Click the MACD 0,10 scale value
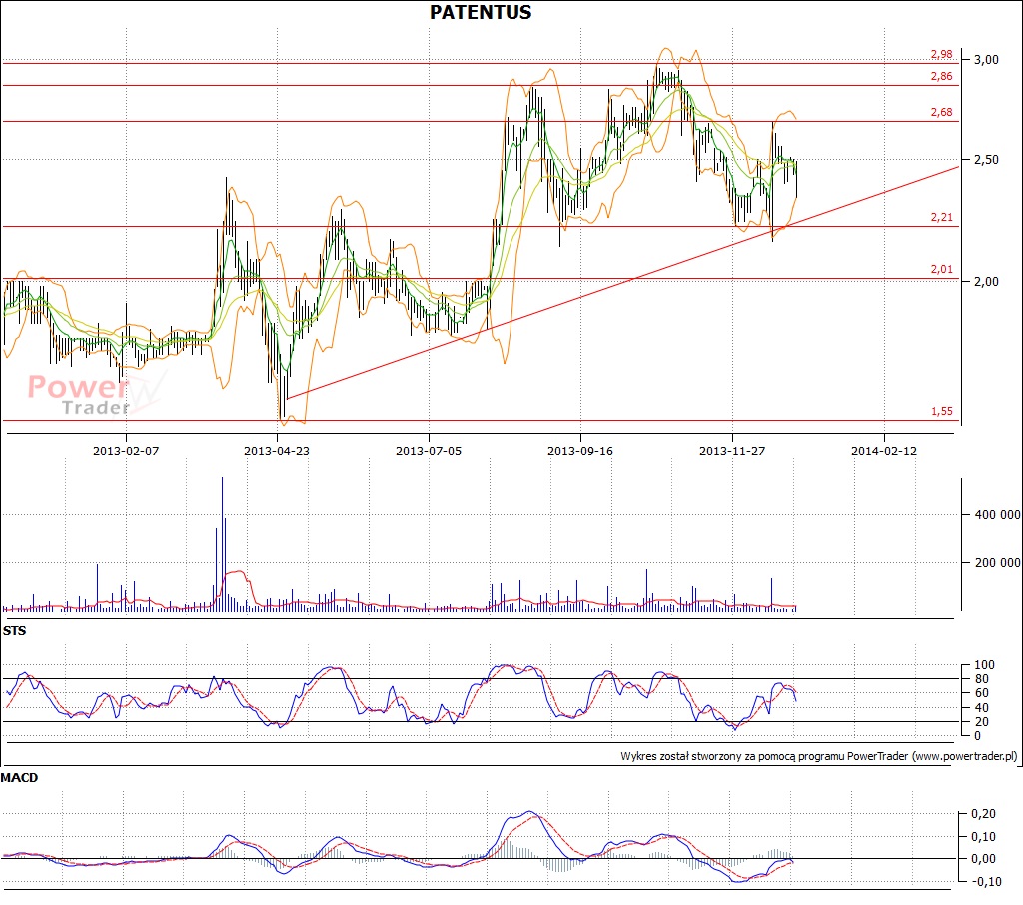Image resolution: width=1023 pixels, height=905 pixels. pos(984,837)
